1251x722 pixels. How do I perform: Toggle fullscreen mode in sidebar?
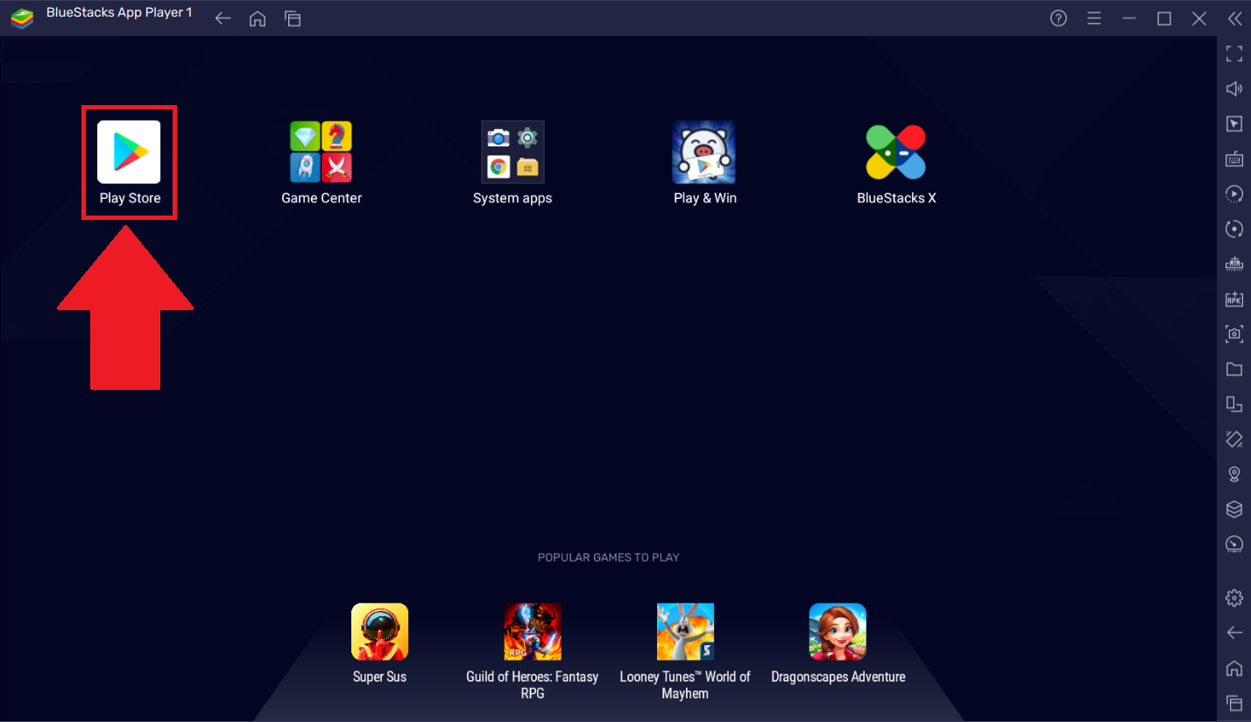[x=1233, y=53]
